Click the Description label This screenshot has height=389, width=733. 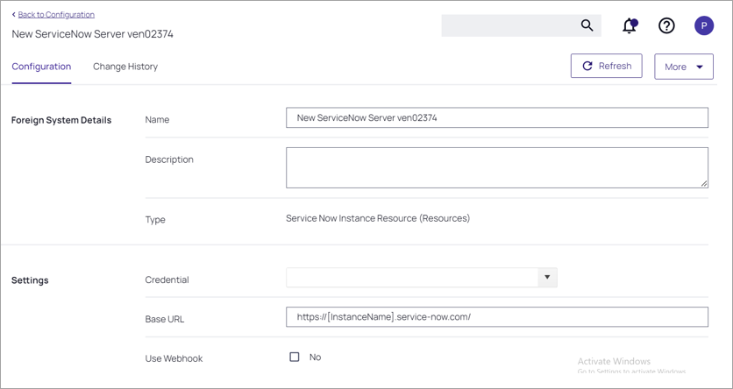coord(169,159)
